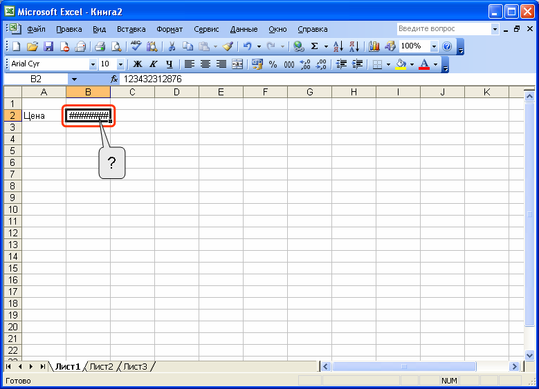Merge and center cells
539x389 pixels.
pyautogui.click(x=237, y=64)
